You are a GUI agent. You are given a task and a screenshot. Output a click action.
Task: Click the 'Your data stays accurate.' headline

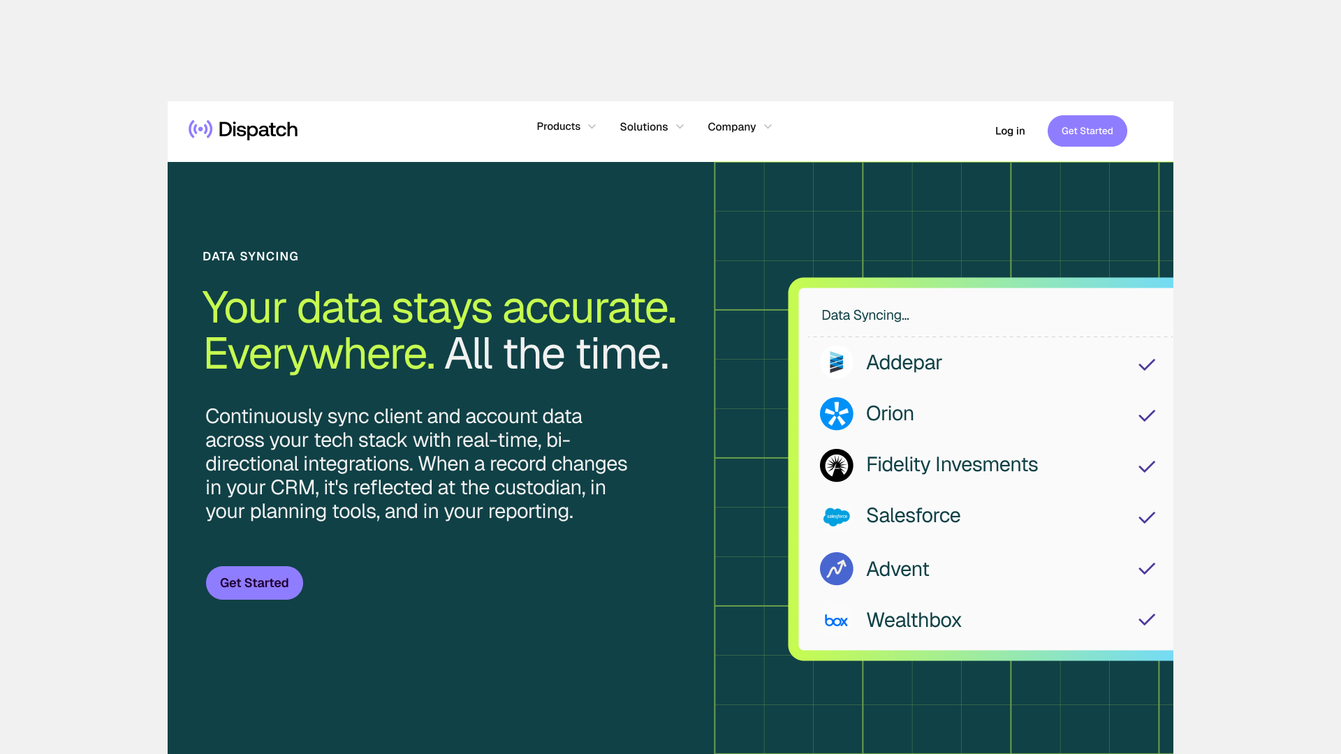click(439, 308)
